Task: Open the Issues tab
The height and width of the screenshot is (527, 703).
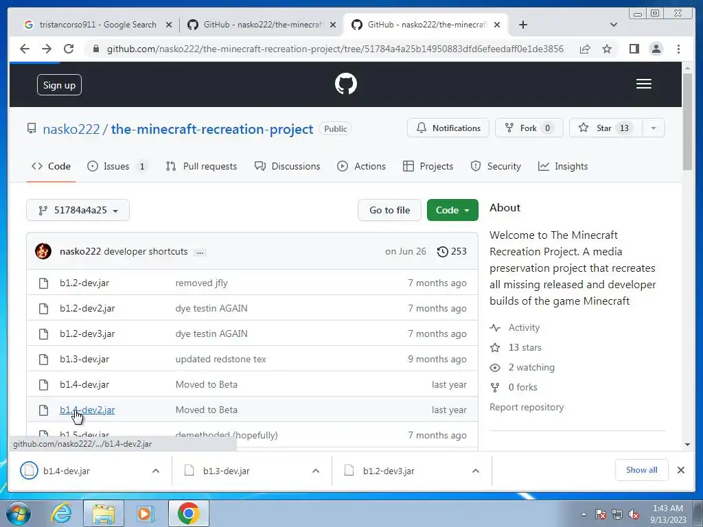Action: (117, 166)
